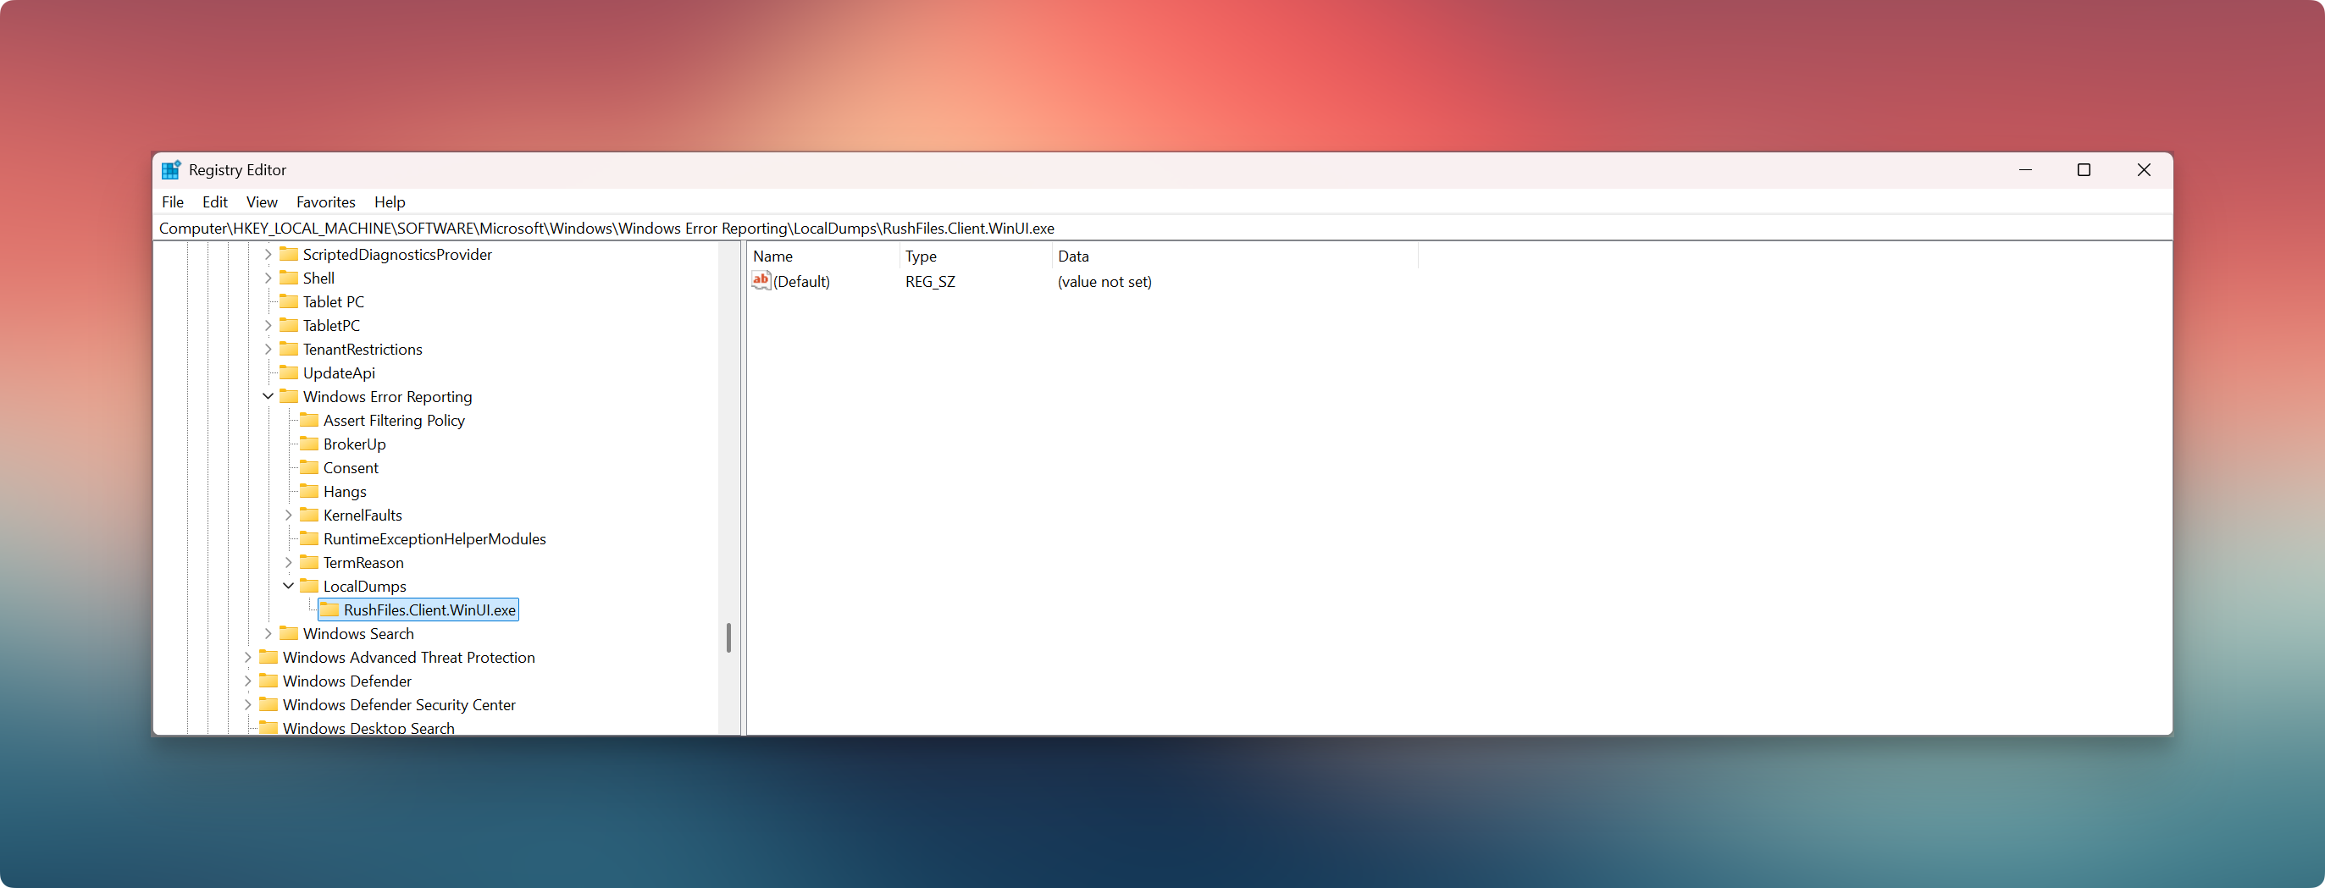Select the UpdateApi folder icon
Viewport: 2325px width, 888px height.
(289, 372)
